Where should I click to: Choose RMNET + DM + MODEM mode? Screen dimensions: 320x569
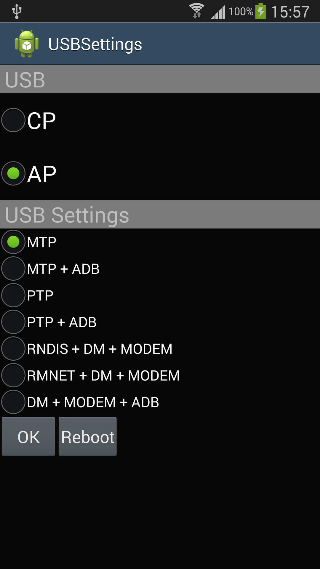[x=13, y=375]
